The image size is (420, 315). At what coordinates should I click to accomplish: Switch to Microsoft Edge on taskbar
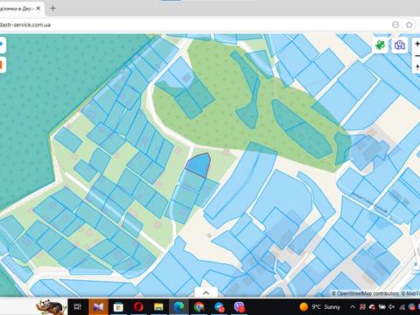point(178,307)
